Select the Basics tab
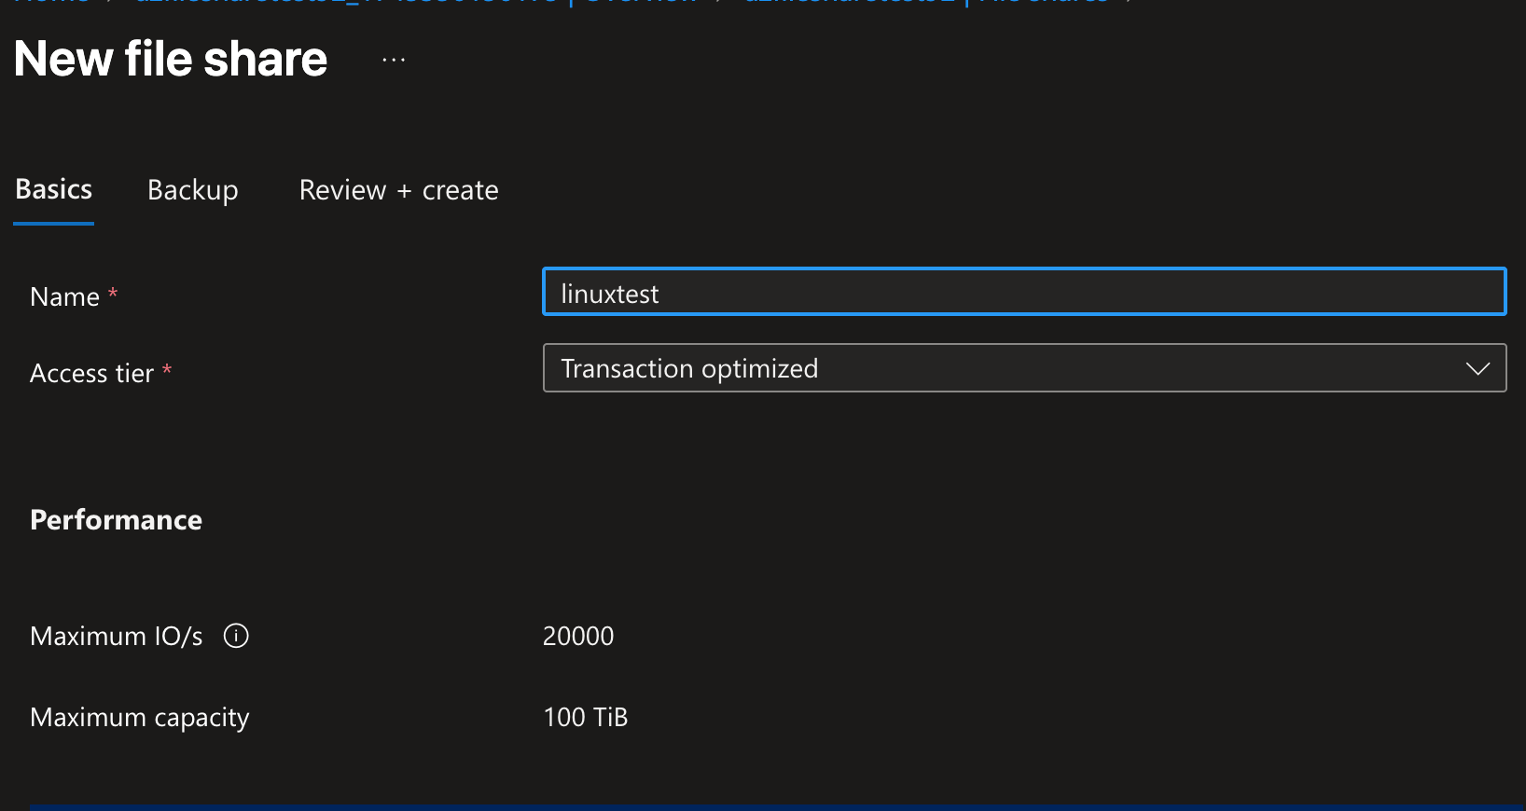Screen dimensions: 1526x811 (52, 189)
